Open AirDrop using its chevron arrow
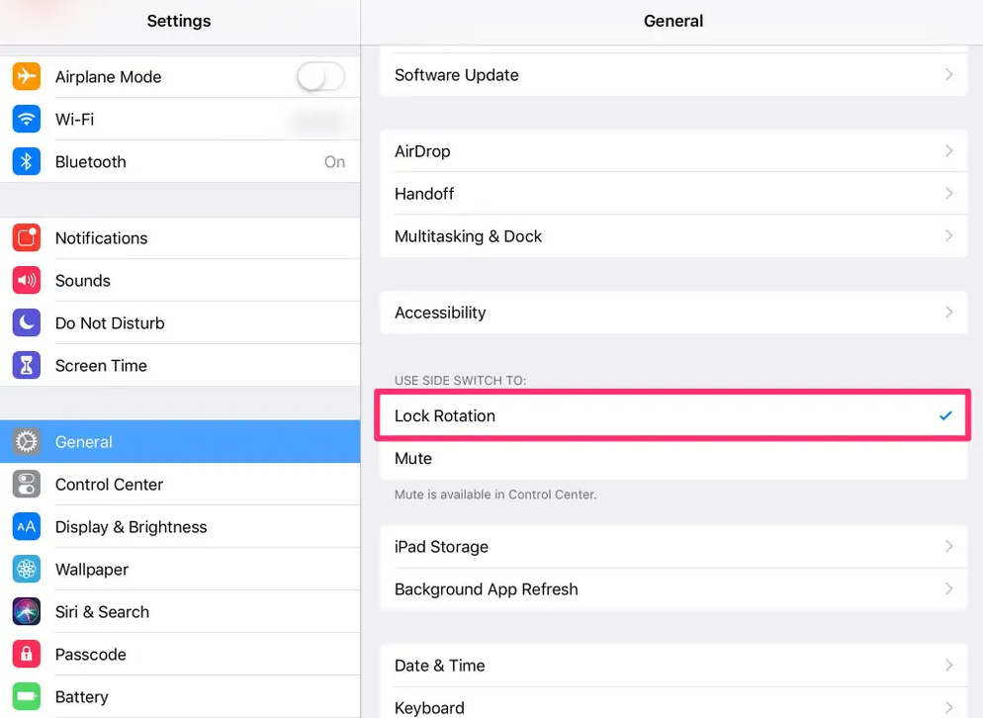This screenshot has height=718, width=983. pyautogui.click(x=948, y=151)
